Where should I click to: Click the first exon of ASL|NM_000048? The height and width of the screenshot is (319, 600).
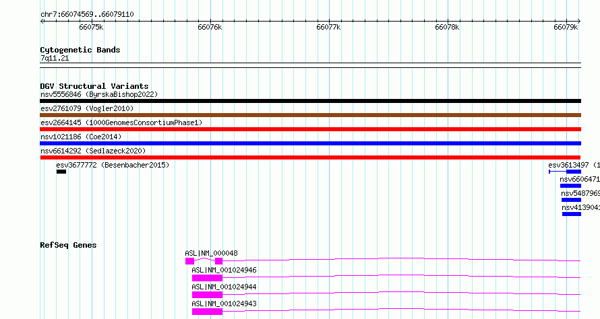(x=190, y=261)
